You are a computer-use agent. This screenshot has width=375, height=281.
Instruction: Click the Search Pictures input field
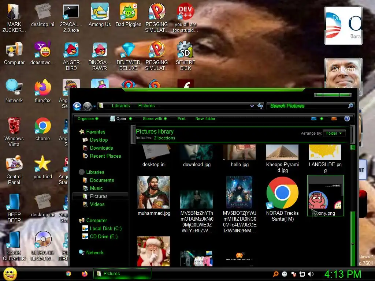pos(310,106)
